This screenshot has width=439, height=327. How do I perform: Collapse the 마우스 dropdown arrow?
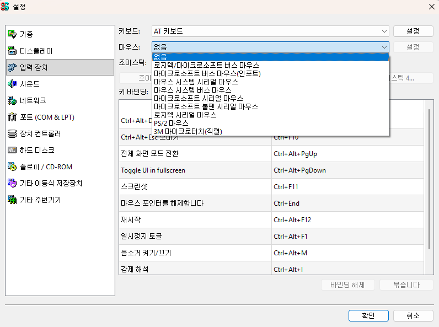(384, 47)
